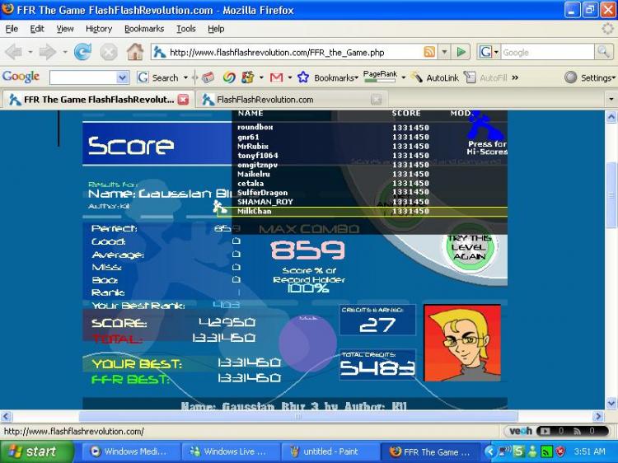Screen dimensions: 618x463
Task: Open the Gmail dropdown arrow
Action: (290, 77)
